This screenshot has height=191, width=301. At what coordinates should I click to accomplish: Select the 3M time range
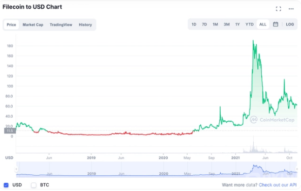pyautogui.click(x=227, y=24)
